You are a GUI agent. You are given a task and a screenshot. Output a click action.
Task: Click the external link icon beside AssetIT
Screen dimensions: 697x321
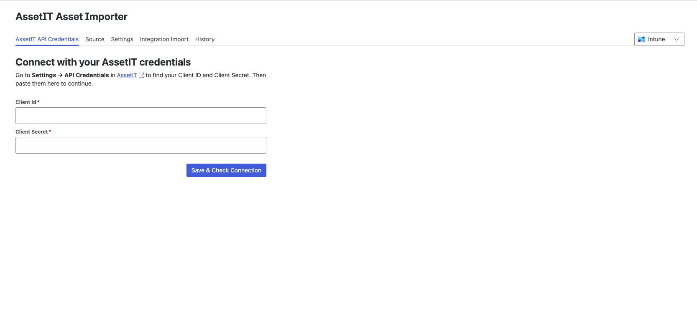coord(141,75)
